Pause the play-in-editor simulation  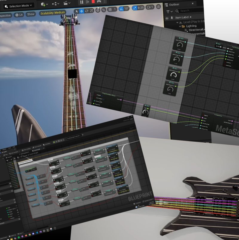point(82,2)
